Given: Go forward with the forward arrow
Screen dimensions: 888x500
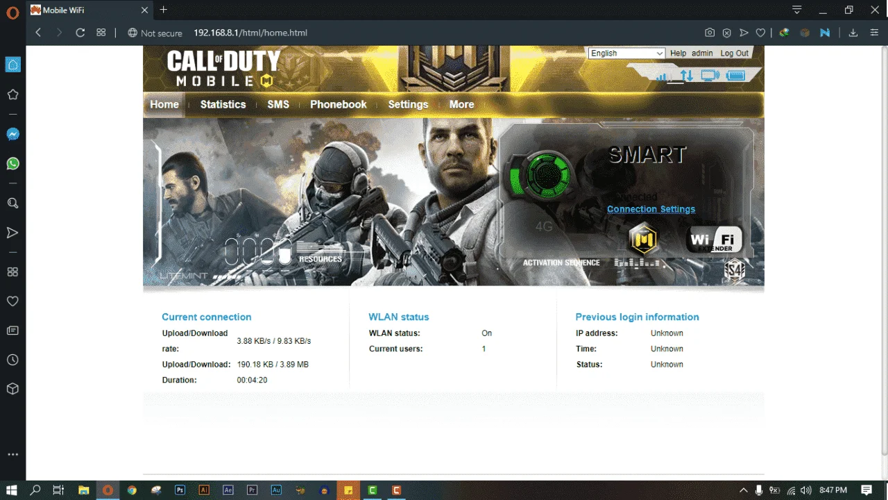Looking at the screenshot, I should pyautogui.click(x=59, y=33).
